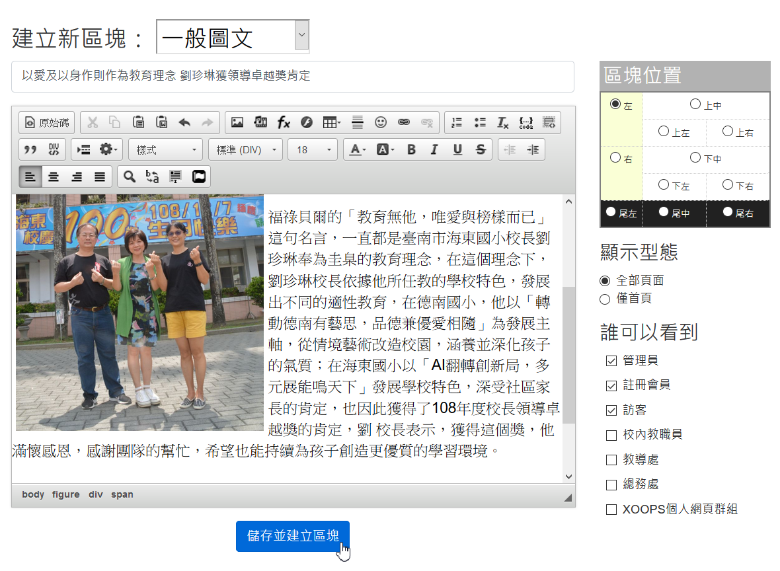
Task: Open the 一般圖文 block type dropdown
Action: point(233,37)
